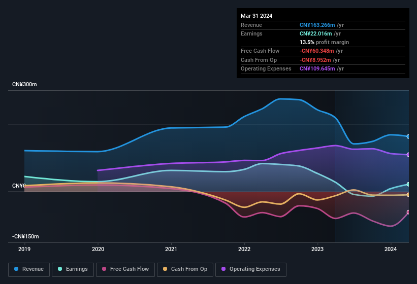This screenshot has width=417, height=284.
Task: Click the pink Free Cash Flow endpoint marker
Action: tap(408, 212)
